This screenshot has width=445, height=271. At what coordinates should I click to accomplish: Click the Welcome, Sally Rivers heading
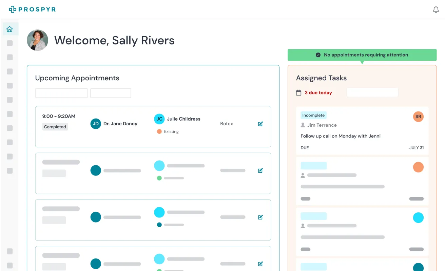(x=114, y=40)
